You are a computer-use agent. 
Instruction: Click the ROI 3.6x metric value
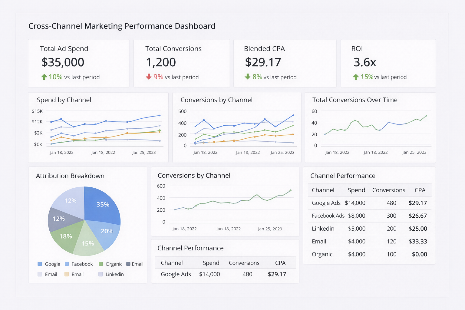(365, 62)
